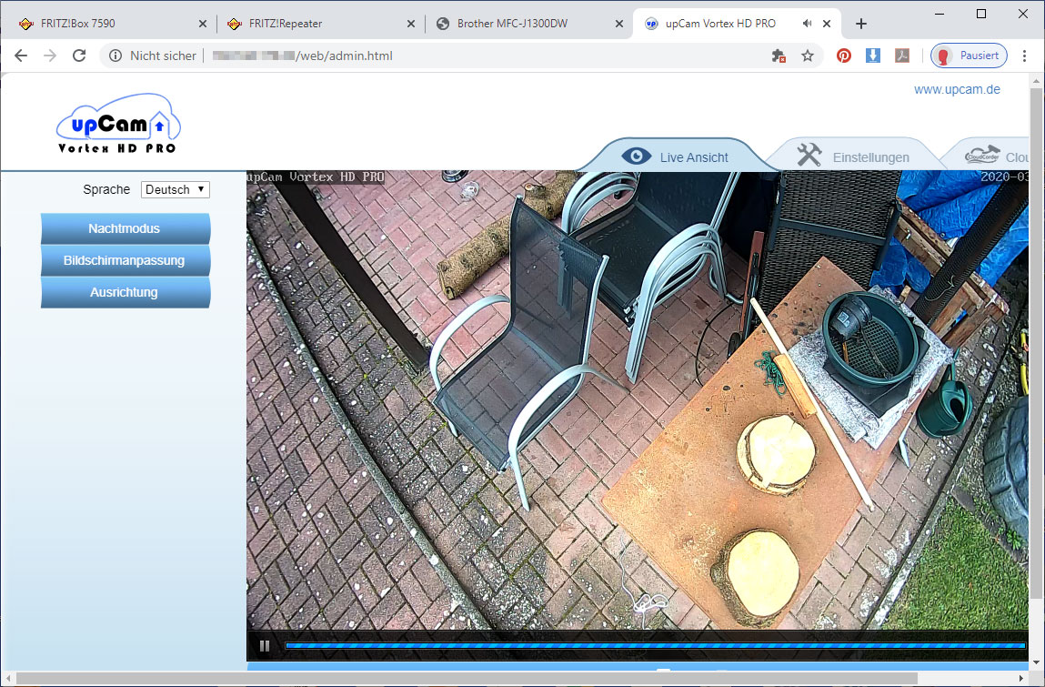This screenshot has height=687, width=1045.
Task: Maximize the Chrome window
Action: click(x=981, y=14)
